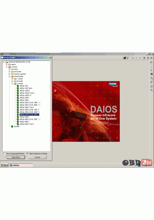Enable Show Superseded Entries checkbox
The height and width of the screenshot is (220, 154).
coord(4,153)
